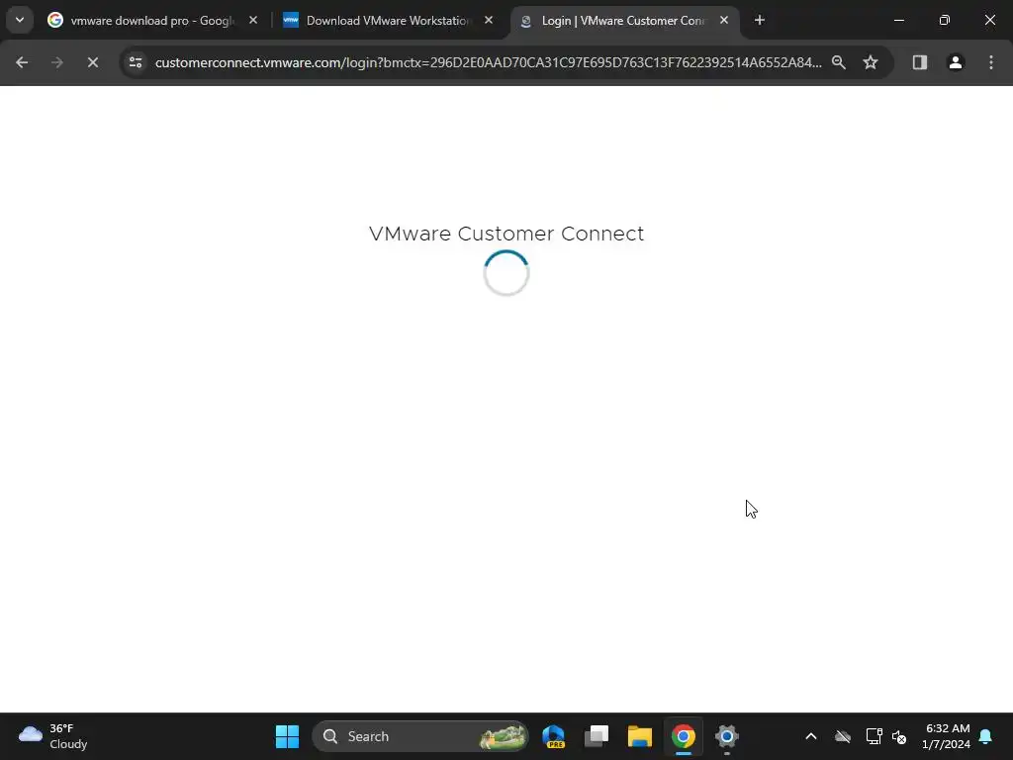Click the muted volume tray icon

899,736
